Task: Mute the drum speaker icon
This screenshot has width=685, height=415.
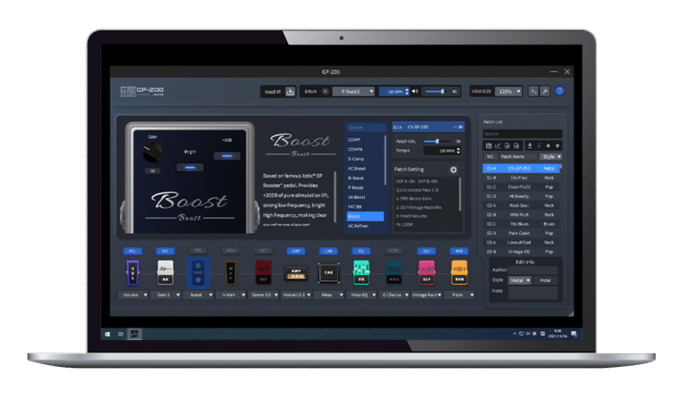Action: [x=415, y=91]
